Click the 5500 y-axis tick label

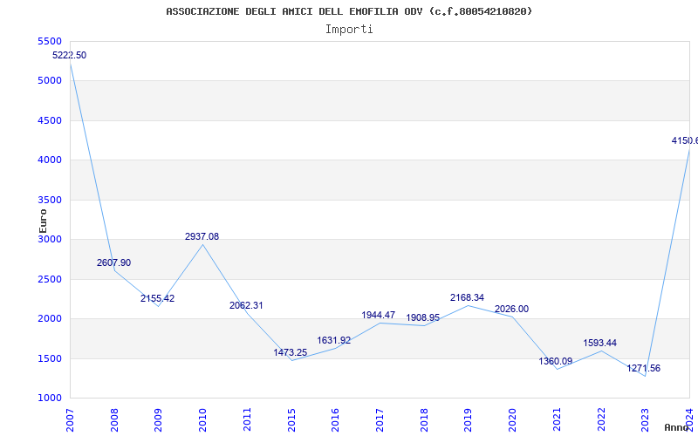pyautogui.click(x=50, y=42)
